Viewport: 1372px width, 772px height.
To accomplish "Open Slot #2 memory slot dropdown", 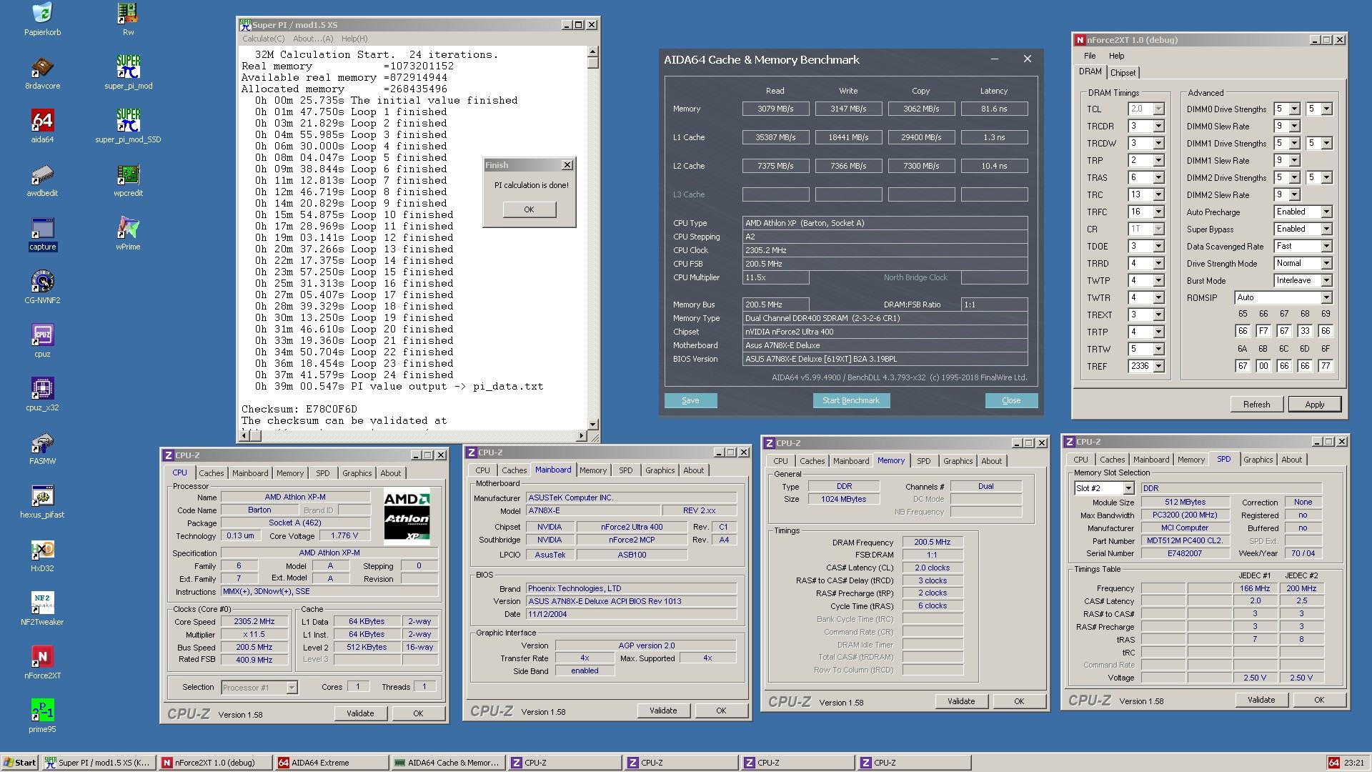I will 1128,488.
